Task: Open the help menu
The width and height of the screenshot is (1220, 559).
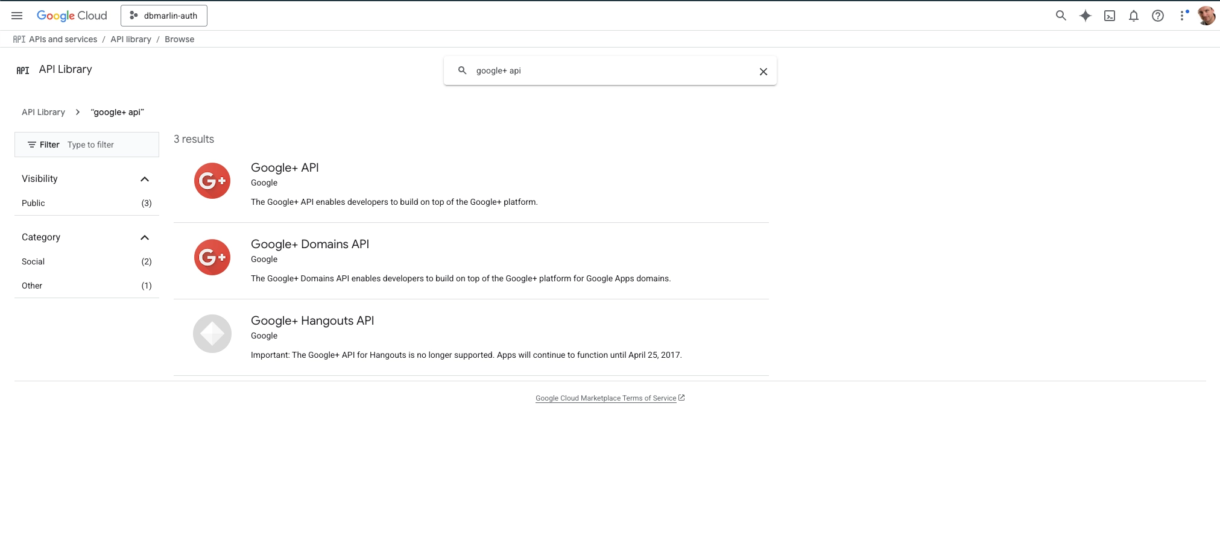Action: [x=1158, y=15]
